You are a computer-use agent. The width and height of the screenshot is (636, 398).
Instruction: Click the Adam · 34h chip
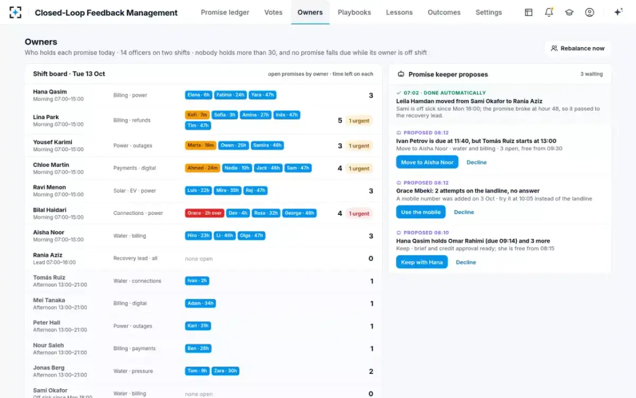(x=200, y=304)
